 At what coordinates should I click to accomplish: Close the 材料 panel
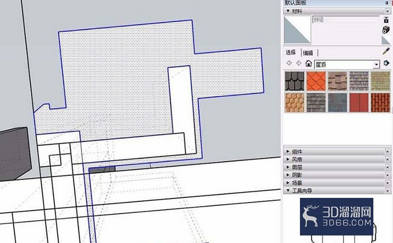[x=387, y=12]
